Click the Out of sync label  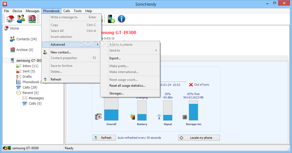(x=202, y=85)
